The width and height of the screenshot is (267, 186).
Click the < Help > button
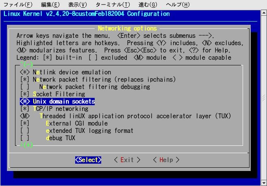166,160
